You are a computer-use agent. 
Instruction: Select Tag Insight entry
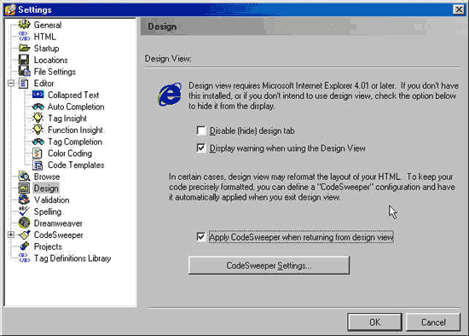pyautogui.click(x=67, y=119)
